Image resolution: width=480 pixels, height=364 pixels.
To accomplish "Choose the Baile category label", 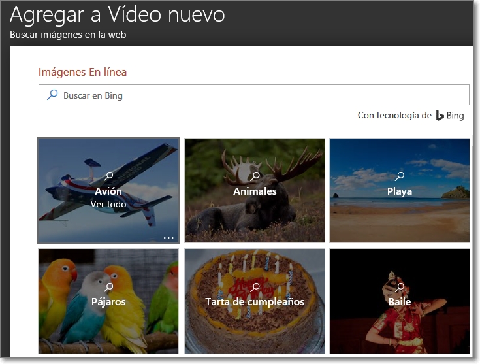I will tap(400, 302).
